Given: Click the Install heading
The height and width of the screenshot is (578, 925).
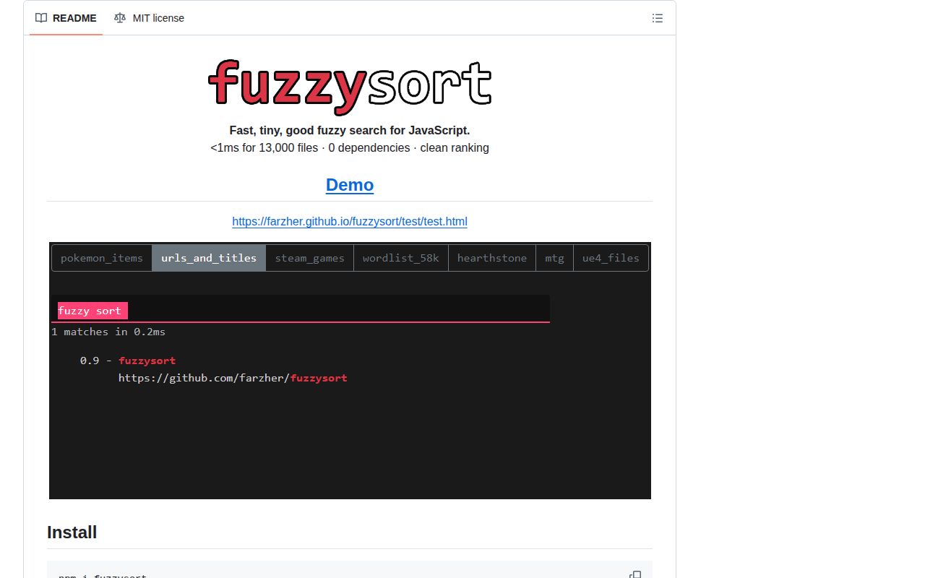Looking at the screenshot, I should coord(72,532).
